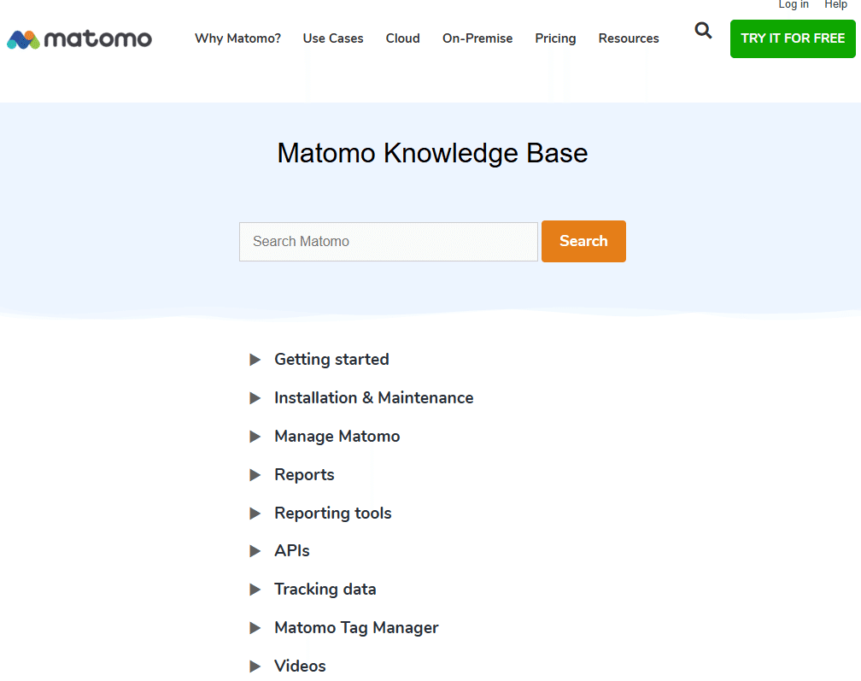The height and width of the screenshot is (681, 861).
Task: Click the magnifying glass search icon
Action: pos(703,31)
